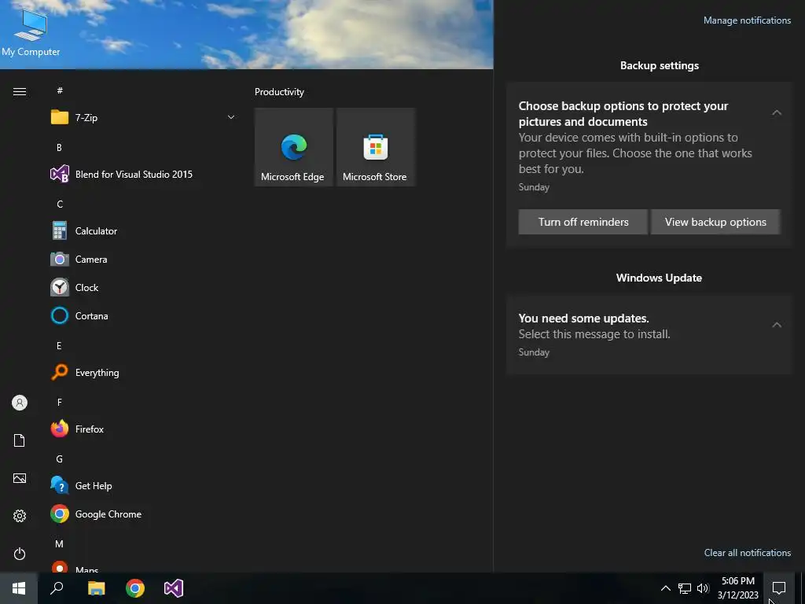Select the backup options notification text

(x=635, y=137)
